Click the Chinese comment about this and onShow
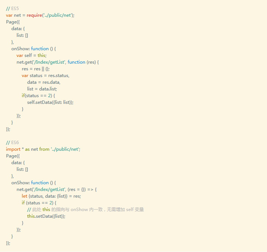The height and width of the screenshot is (252, 267). pos(85,210)
